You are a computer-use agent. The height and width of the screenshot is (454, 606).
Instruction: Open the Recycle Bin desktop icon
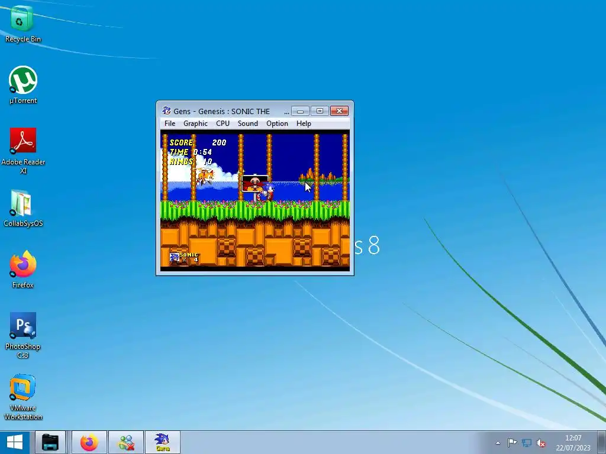pyautogui.click(x=22, y=24)
